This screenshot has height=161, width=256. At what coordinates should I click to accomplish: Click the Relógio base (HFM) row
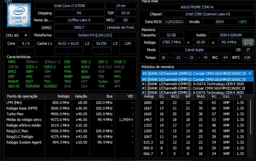click(x=70, y=108)
